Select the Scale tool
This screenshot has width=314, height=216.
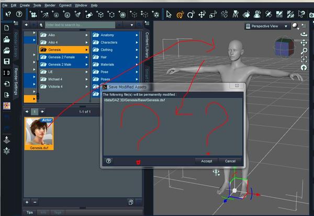213,15
